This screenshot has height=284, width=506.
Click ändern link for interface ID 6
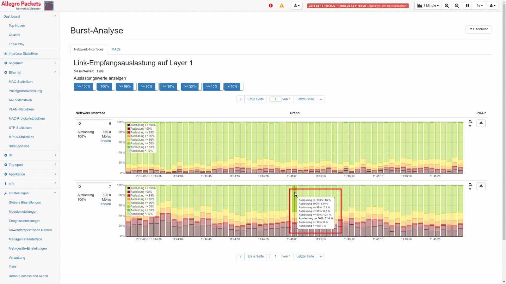pyautogui.click(x=106, y=141)
